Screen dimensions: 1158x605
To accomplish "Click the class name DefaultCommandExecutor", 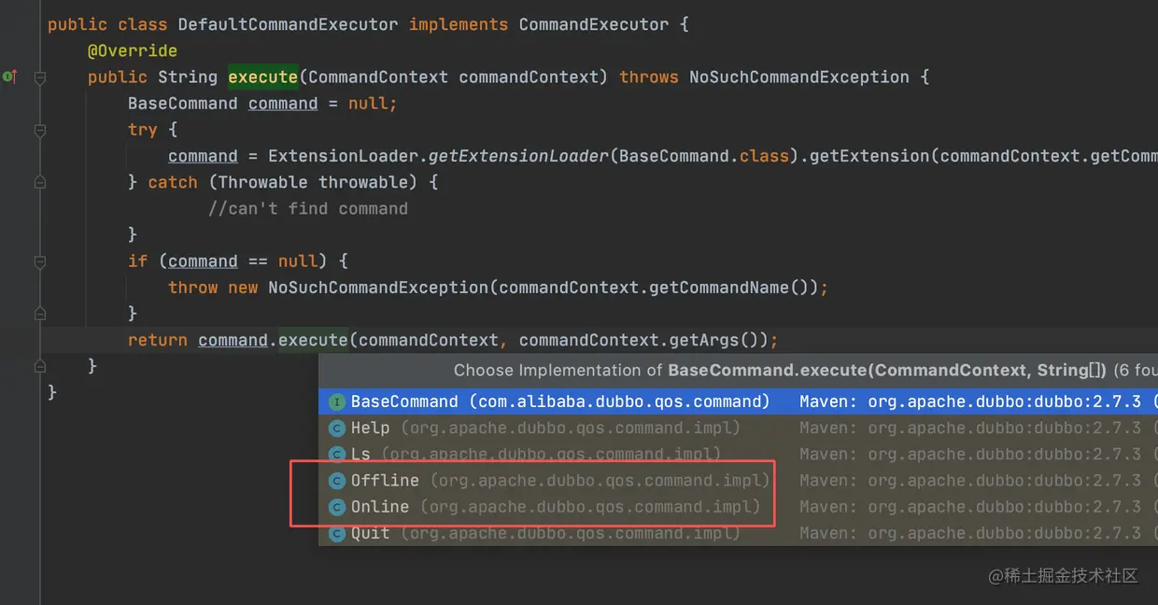I will (x=288, y=25).
